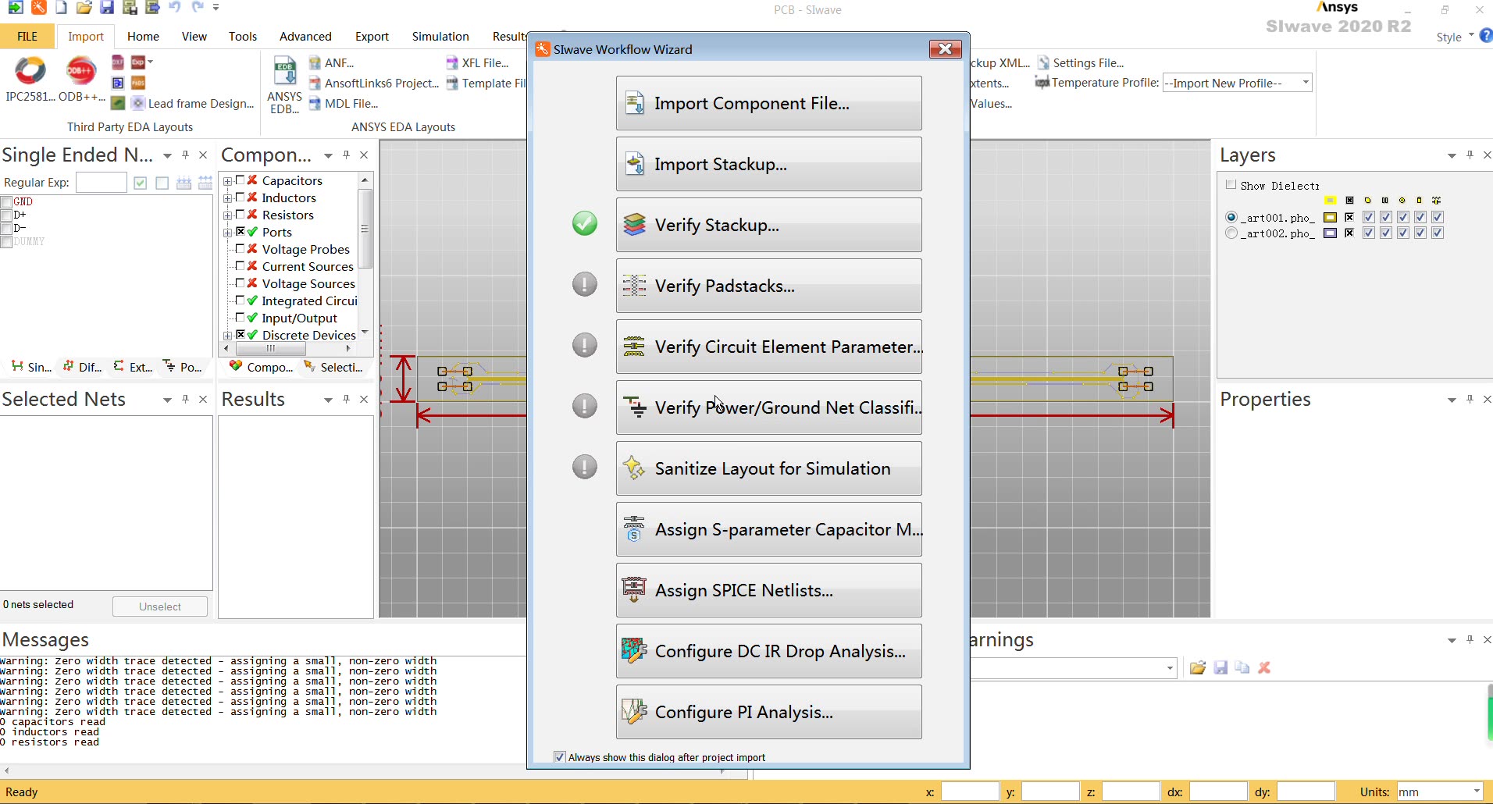Screen dimensions: 1493x804
Task: Click Sanitize Layout for Simulation button
Action: pyautogui.click(x=768, y=468)
